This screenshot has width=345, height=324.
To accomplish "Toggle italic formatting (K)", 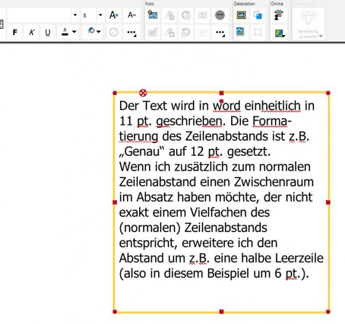I will pos(32,32).
